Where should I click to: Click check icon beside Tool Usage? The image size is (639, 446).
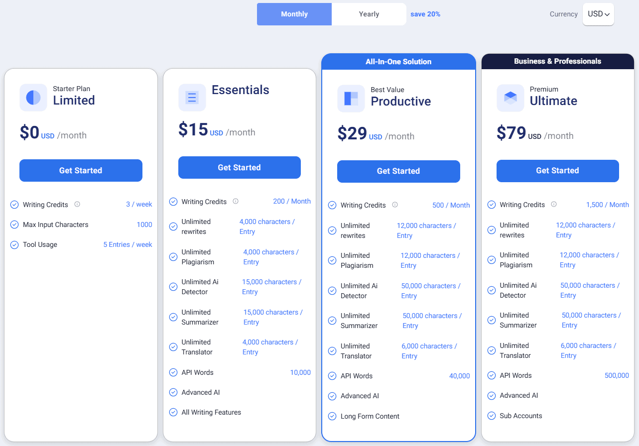[x=14, y=244]
